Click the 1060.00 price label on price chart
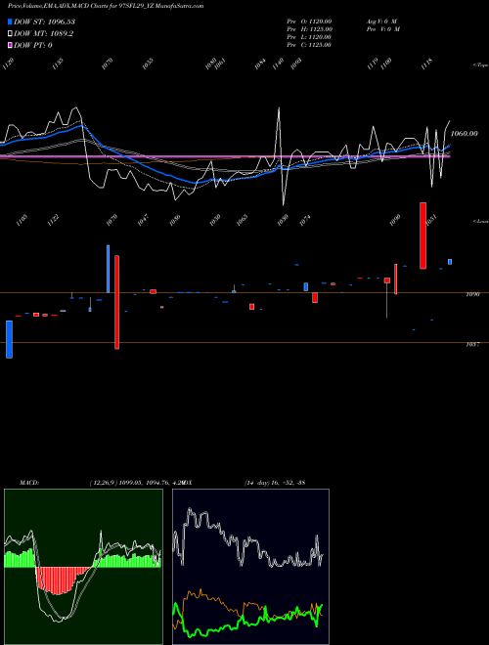This screenshot has height=645, width=489. point(464,133)
